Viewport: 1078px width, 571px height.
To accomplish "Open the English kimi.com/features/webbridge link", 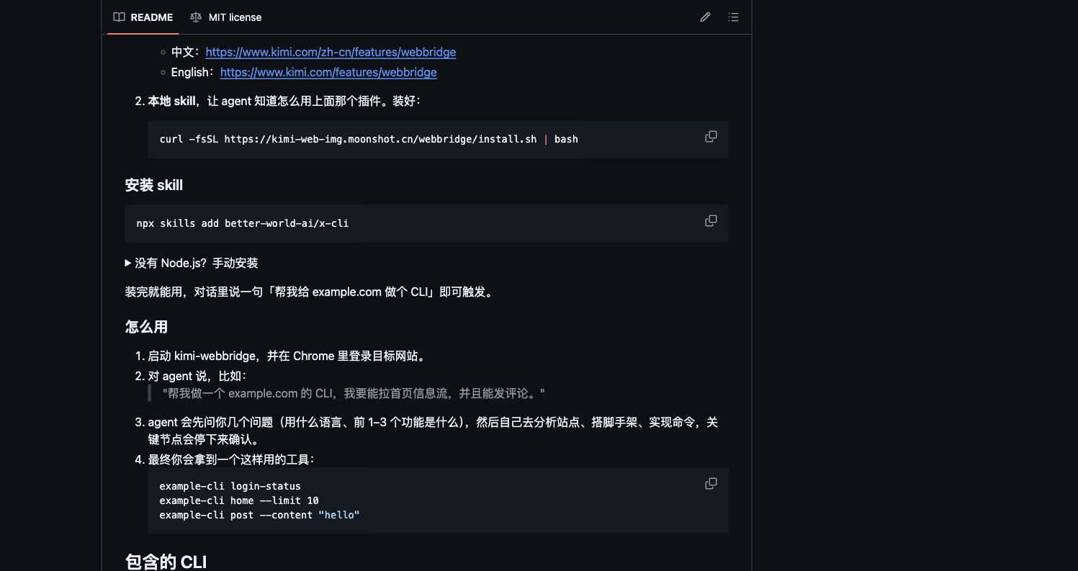I will pyautogui.click(x=328, y=72).
